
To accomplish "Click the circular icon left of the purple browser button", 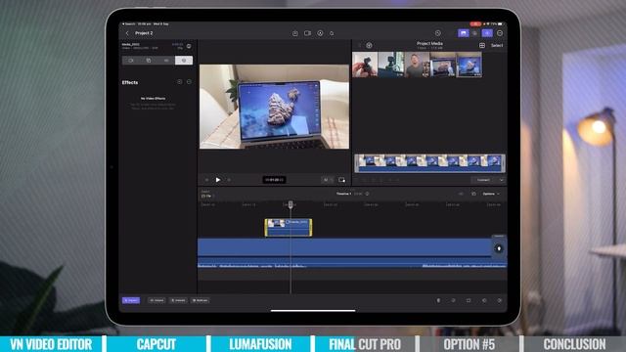I will [438, 33].
